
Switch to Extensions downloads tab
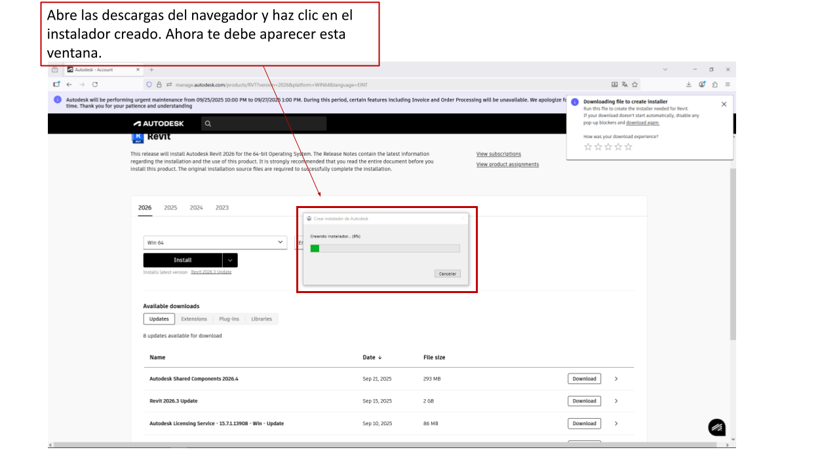pos(194,319)
